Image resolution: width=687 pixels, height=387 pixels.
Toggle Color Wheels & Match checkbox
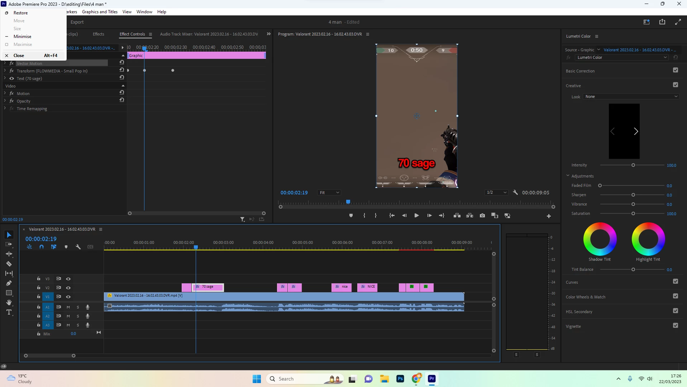click(x=676, y=296)
